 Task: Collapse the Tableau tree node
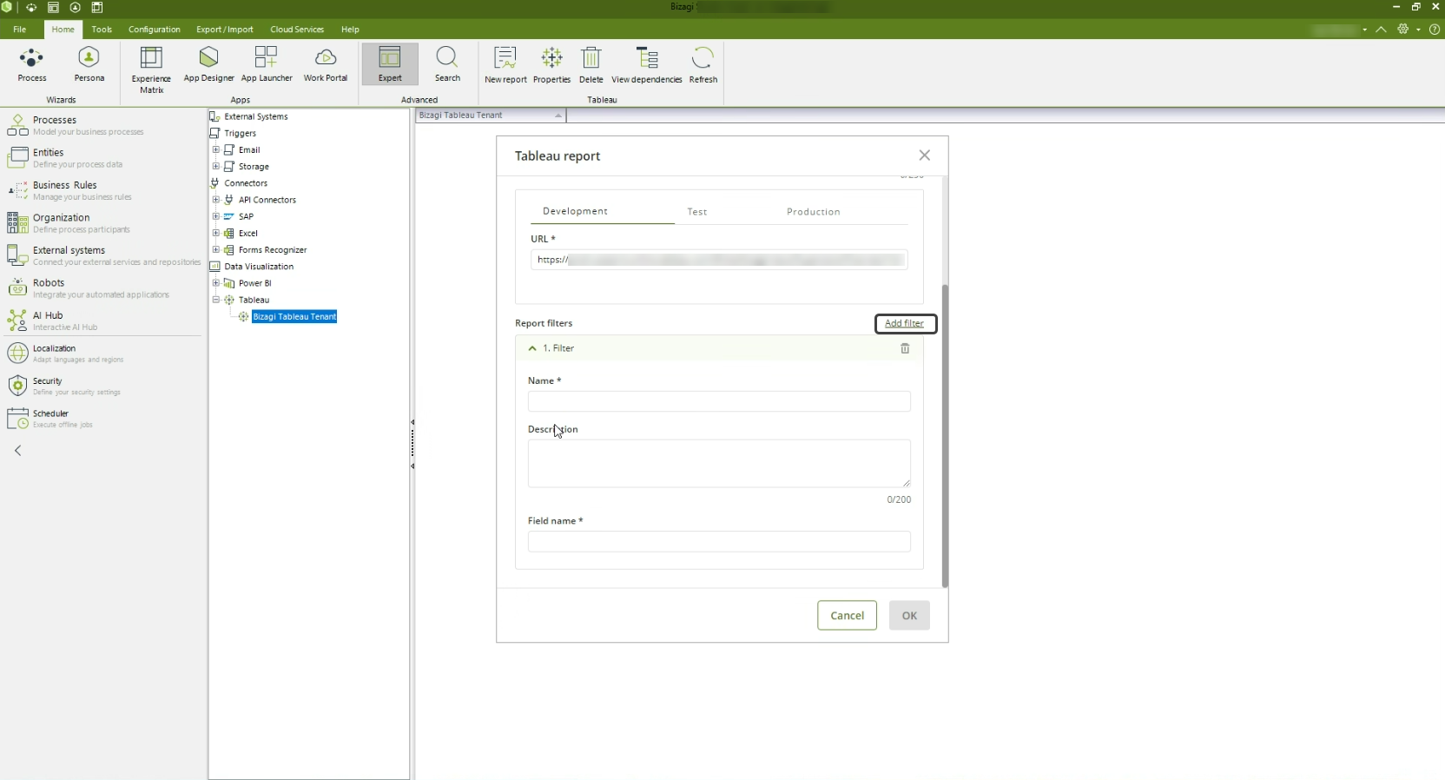pyautogui.click(x=216, y=300)
